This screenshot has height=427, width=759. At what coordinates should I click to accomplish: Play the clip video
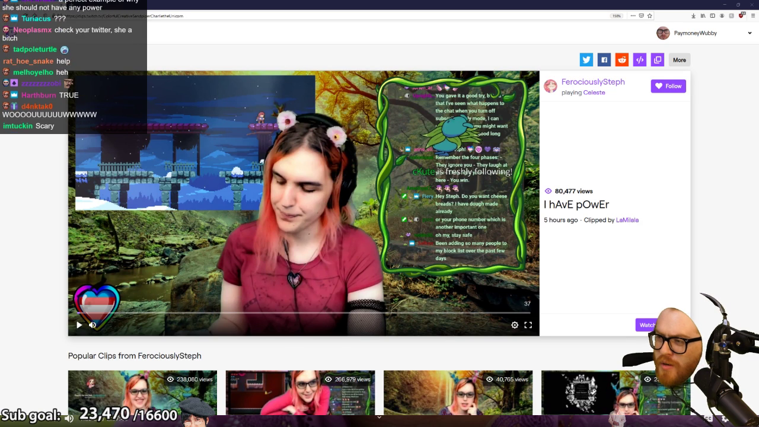(79, 325)
